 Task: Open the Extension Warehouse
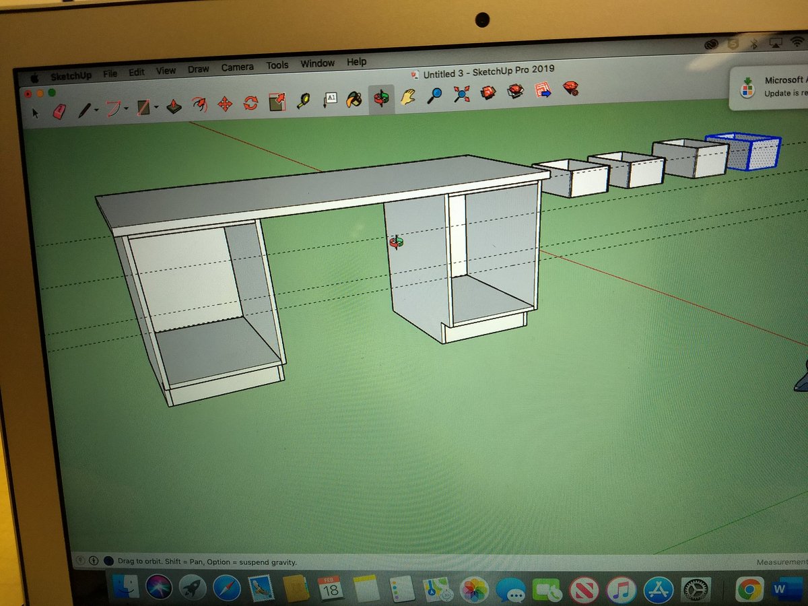(516, 91)
